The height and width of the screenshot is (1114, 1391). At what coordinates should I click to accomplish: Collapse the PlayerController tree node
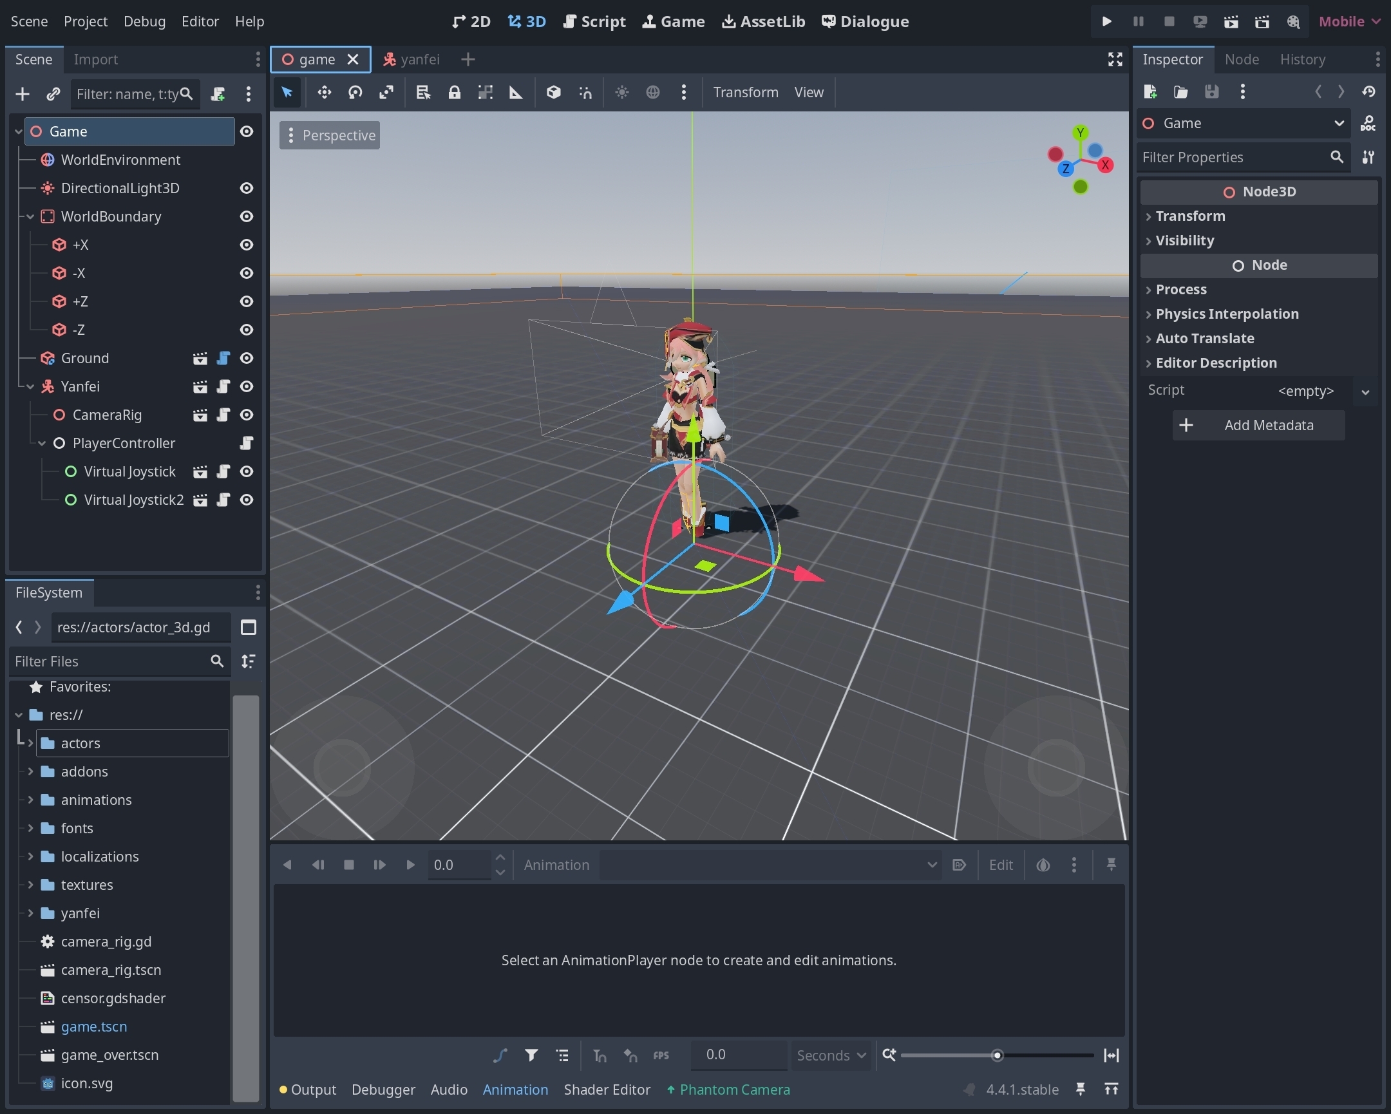pyautogui.click(x=42, y=443)
